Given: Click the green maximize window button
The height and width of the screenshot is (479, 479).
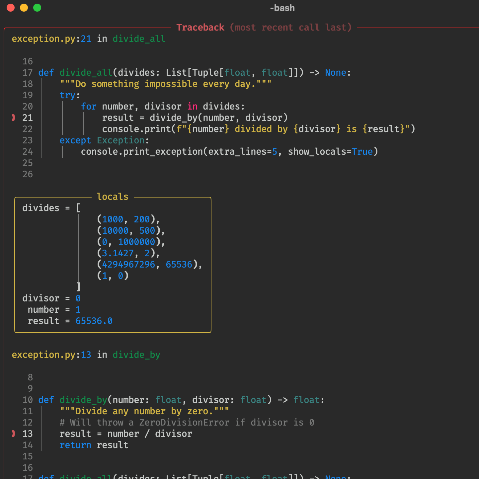Looking at the screenshot, I should pos(37,8).
